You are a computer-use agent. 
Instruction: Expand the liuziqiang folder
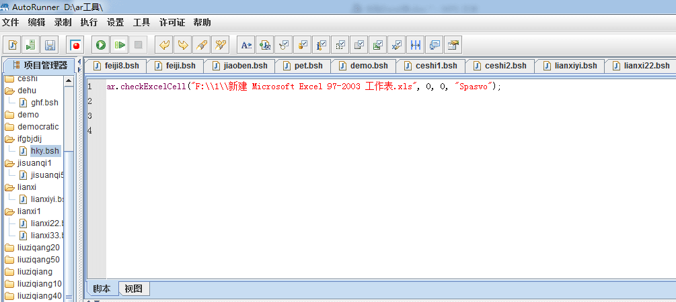(x=9, y=272)
